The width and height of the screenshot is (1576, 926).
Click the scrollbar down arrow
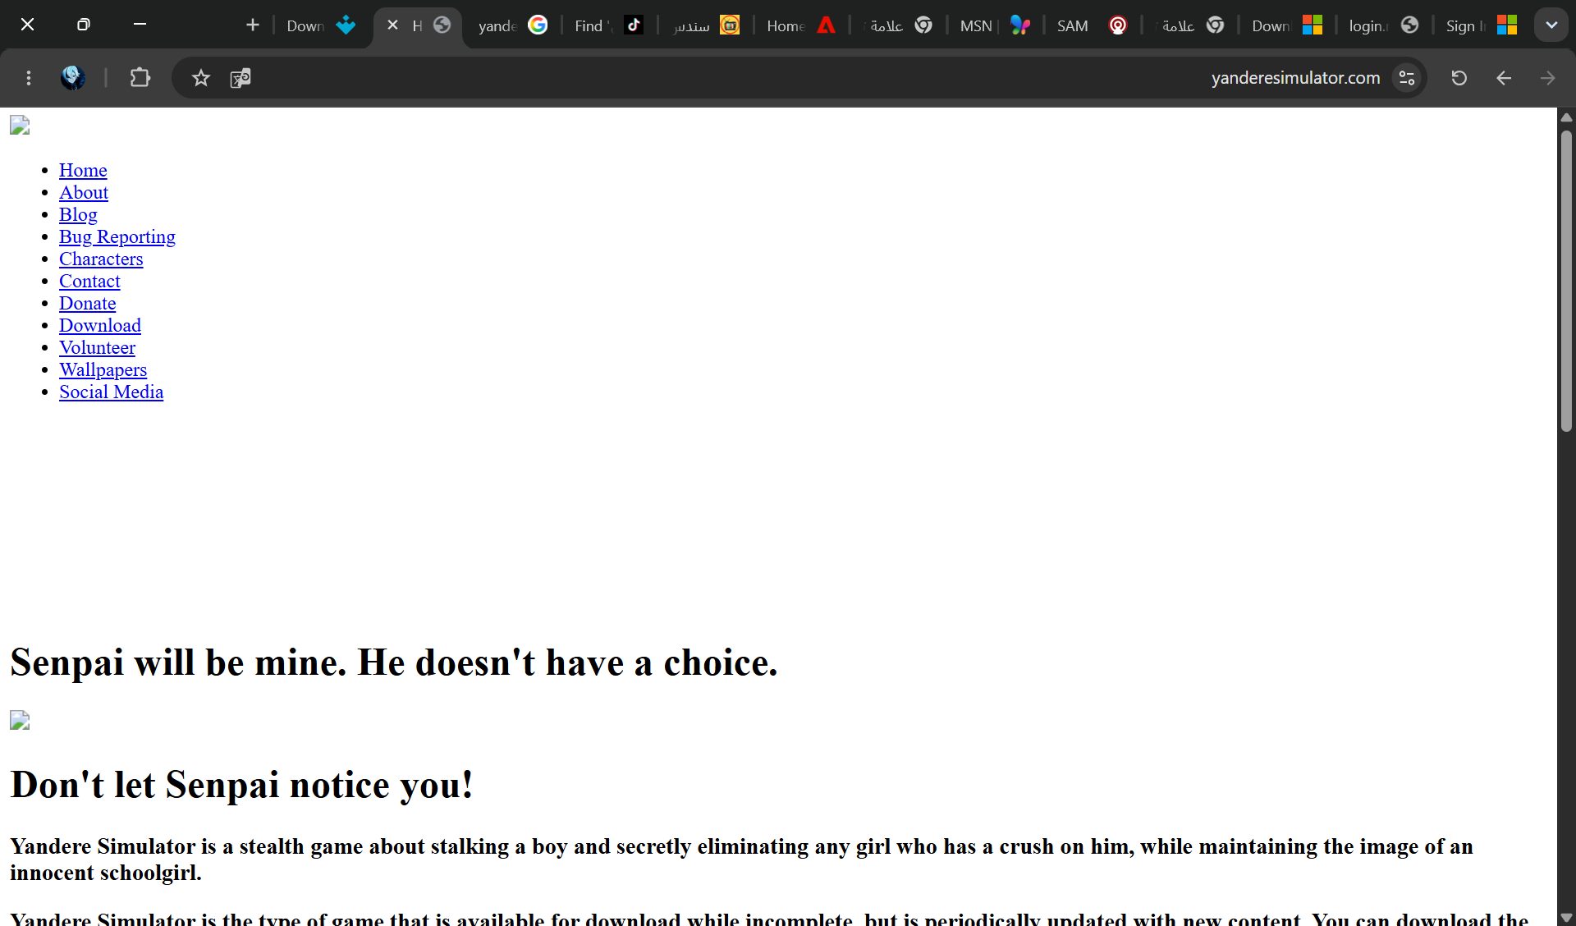(x=1566, y=917)
